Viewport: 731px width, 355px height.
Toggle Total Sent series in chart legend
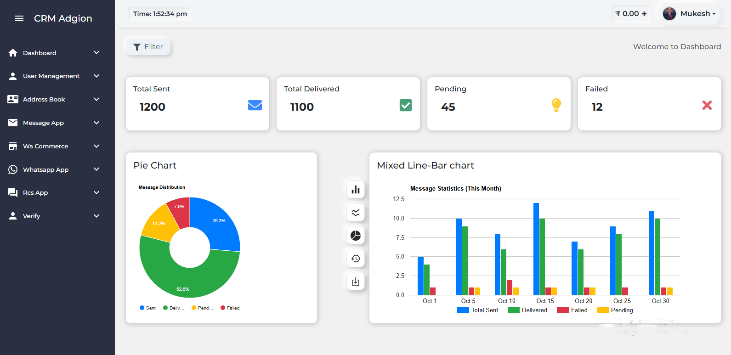[478, 310]
